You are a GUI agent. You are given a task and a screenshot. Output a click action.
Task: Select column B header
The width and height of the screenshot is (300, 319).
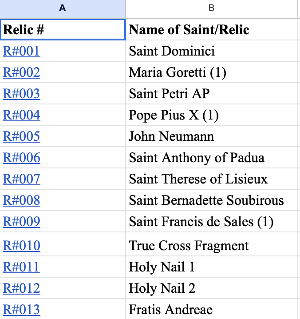pos(212,8)
